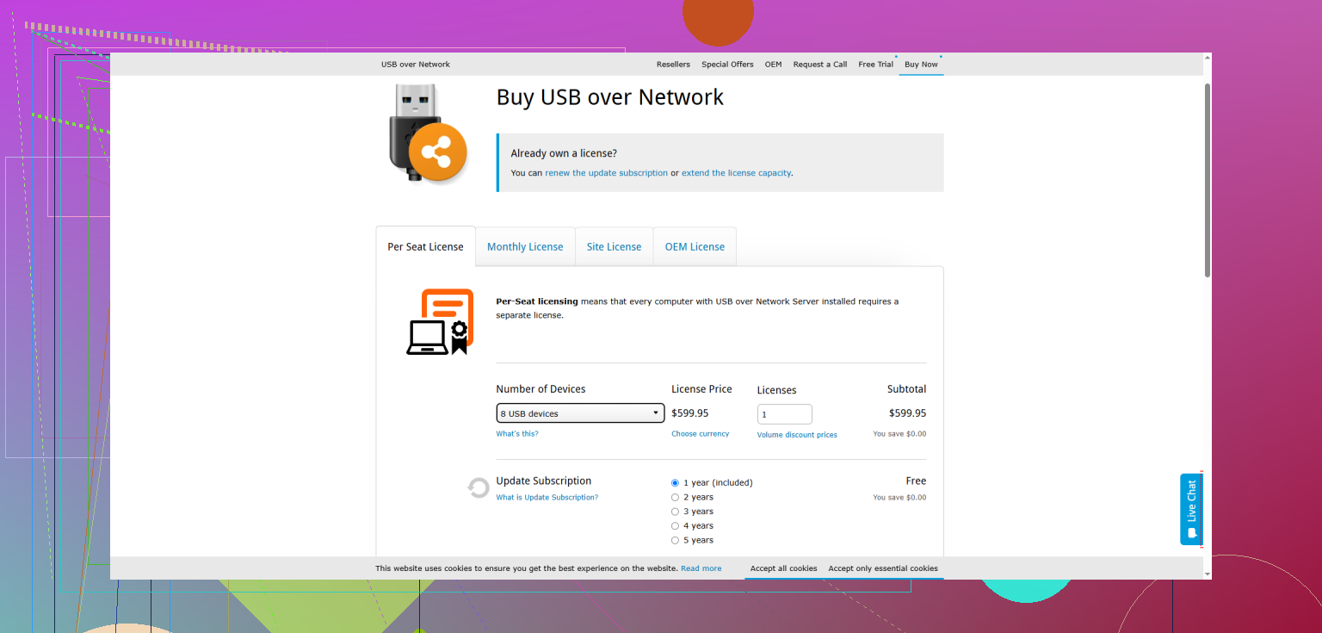Choose the 5 years subscription option

tap(675, 540)
